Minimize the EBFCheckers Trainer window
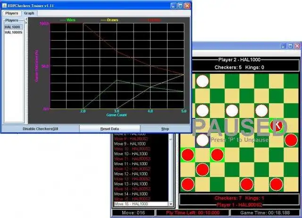The height and width of the screenshot is (218, 302). [x=173, y=6]
